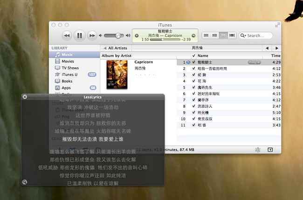The height and width of the screenshot is (200, 303).
Task: Uncheck track 2 checkbox
Action: coord(193,68)
